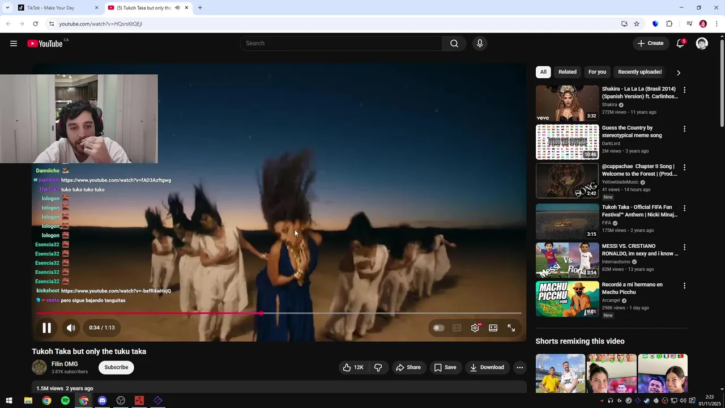Screen dimensions: 725x408
Task: Open options menu for cuppachae Chapter II Song
Action: (x=684, y=168)
